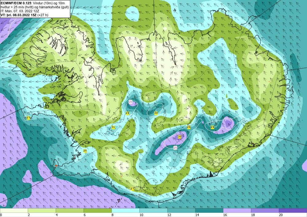Click the yellow 27 label on the south coast
307x217 pixels.
click(x=132, y=189)
